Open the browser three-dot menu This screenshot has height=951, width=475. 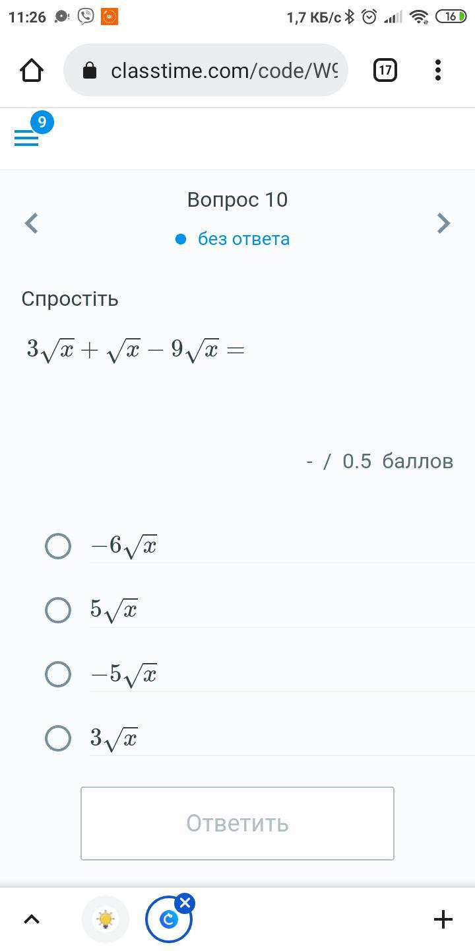click(x=438, y=70)
